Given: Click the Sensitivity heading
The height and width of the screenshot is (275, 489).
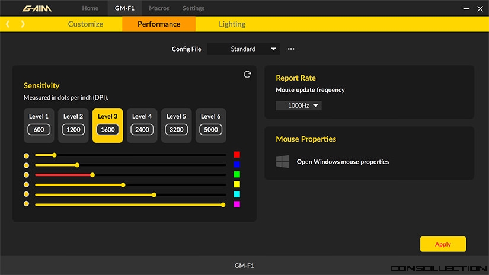Looking at the screenshot, I should coord(41,85).
